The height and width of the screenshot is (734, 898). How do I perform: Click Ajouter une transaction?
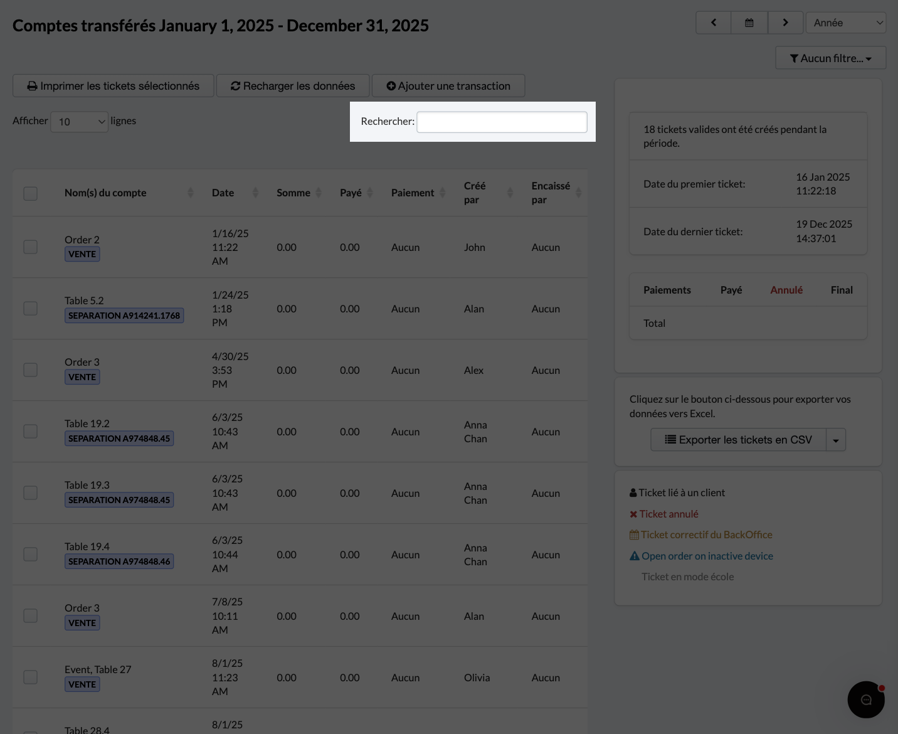(448, 86)
